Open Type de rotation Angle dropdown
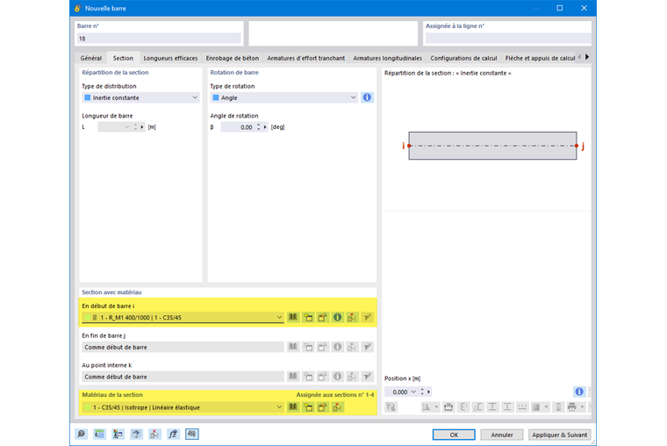The width and height of the screenshot is (667, 446). coord(353,97)
